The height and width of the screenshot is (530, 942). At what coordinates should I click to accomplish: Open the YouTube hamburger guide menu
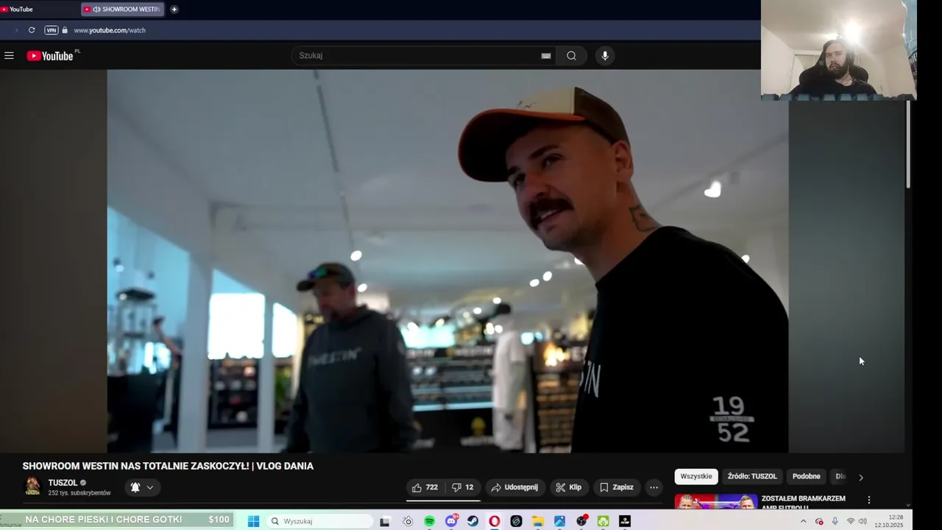pos(9,55)
